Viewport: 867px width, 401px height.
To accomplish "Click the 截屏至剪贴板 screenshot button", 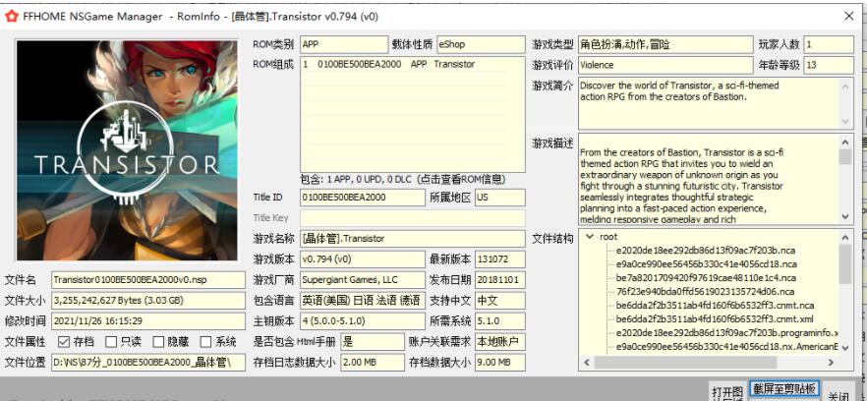I will [x=783, y=388].
